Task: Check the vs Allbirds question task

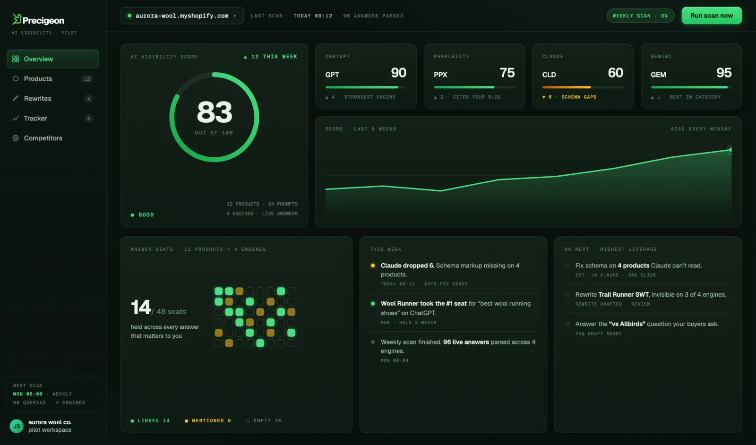Action: pos(567,324)
